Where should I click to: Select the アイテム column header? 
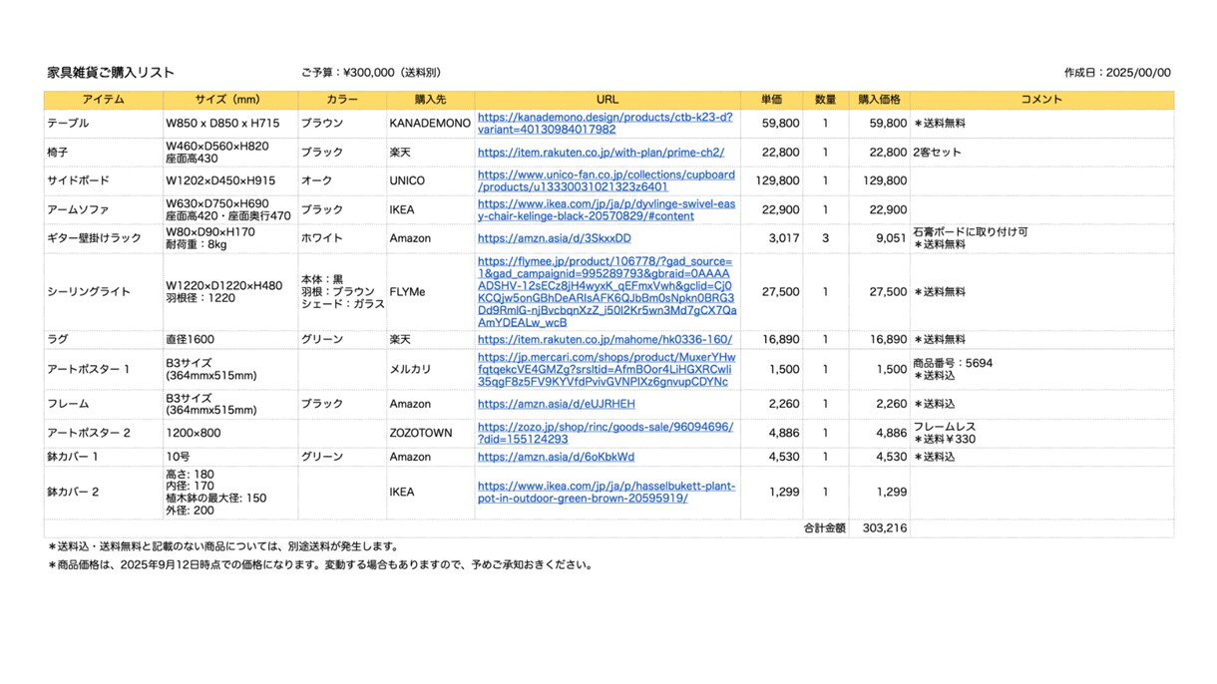pyautogui.click(x=103, y=100)
